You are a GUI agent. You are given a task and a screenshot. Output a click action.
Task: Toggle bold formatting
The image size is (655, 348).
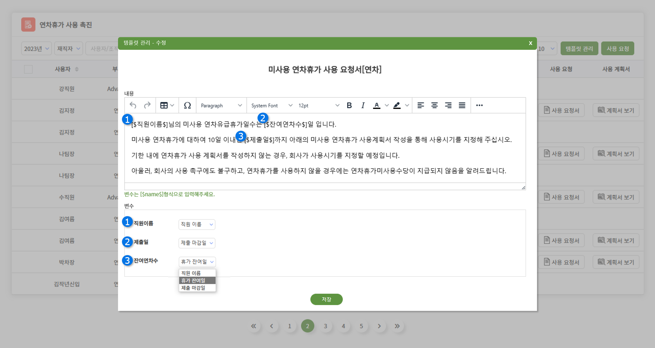(349, 105)
